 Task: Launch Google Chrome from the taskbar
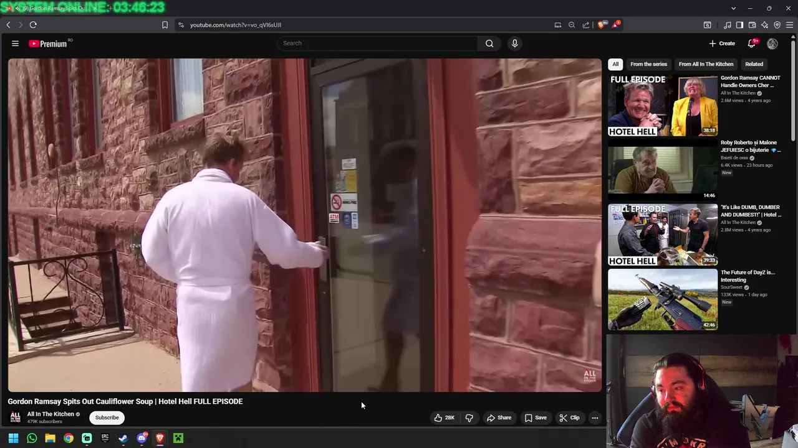69,438
